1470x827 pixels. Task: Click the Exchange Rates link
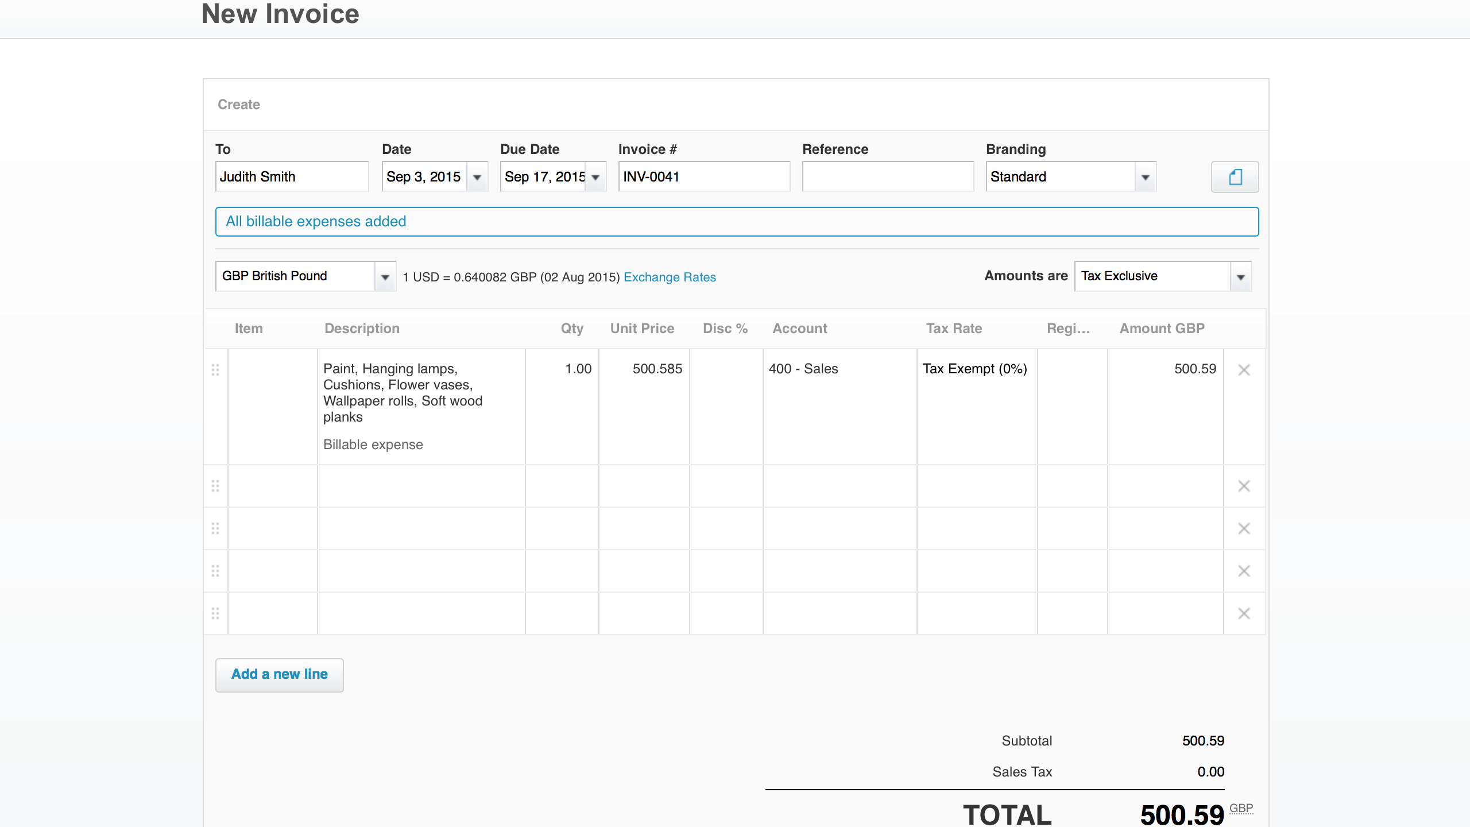pos(668,277)
